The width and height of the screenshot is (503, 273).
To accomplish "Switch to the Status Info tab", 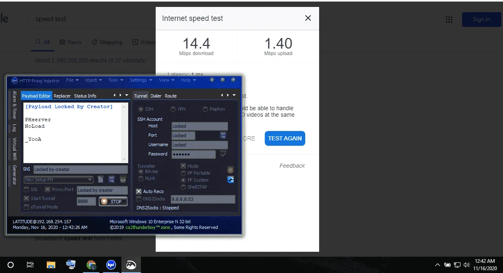I will [85, 96].
